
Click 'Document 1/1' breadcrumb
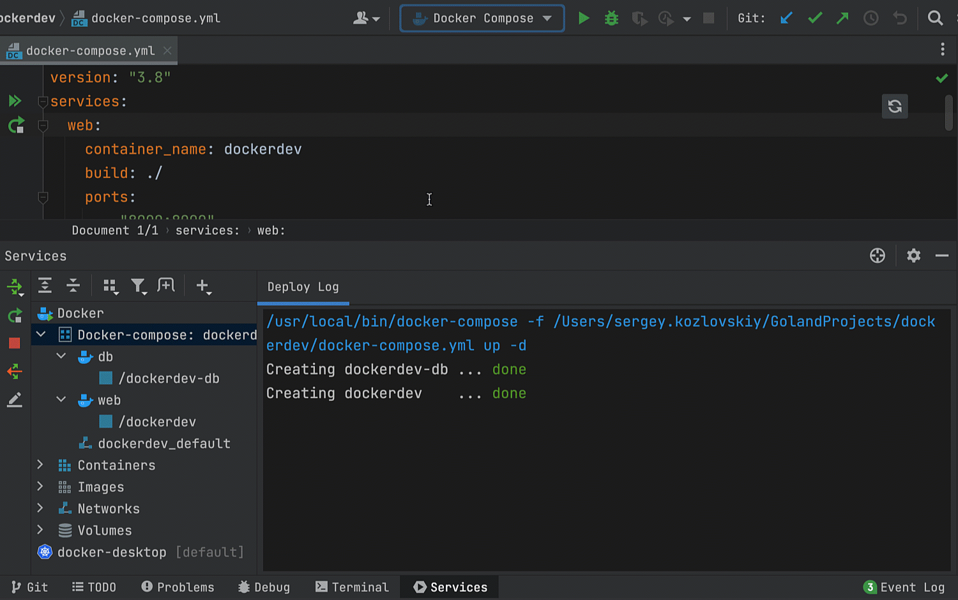115,230
